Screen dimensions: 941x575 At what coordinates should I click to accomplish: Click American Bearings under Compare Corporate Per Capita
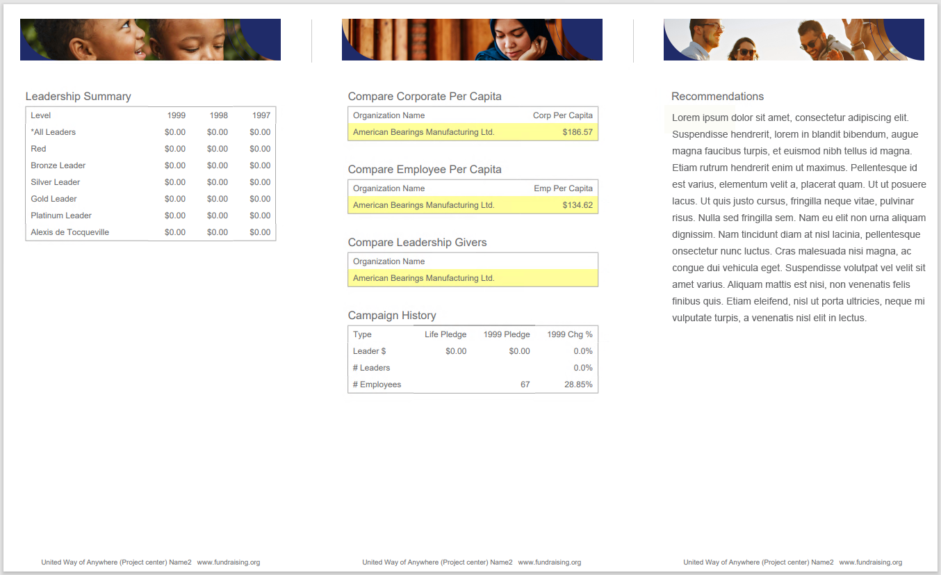coord(423,132)
